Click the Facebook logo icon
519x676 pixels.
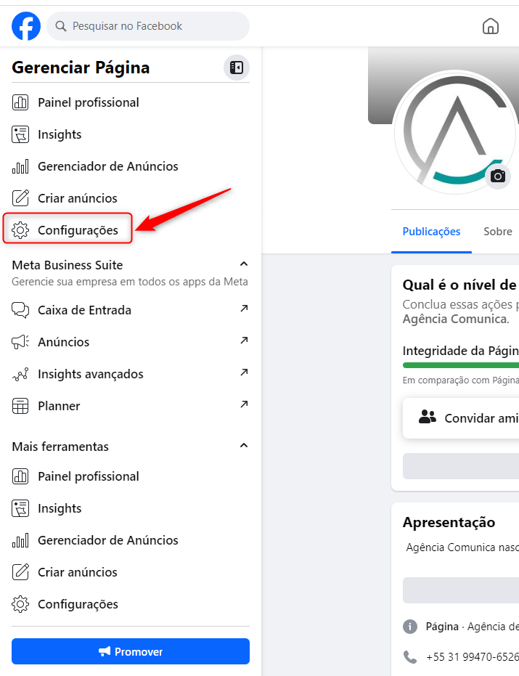tap(26, 26)
